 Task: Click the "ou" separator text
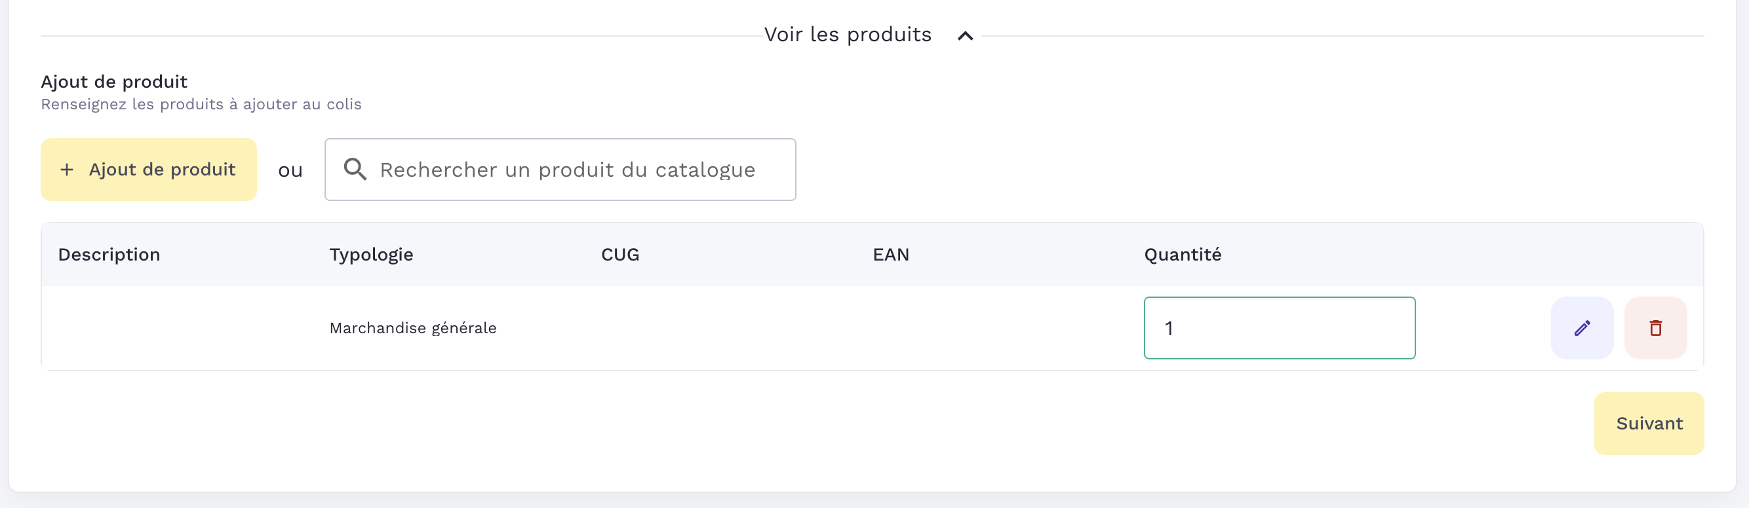(x=290, y=170)
